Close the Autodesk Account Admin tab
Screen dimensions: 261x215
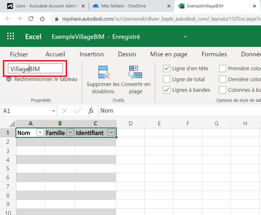pos(83,6)
